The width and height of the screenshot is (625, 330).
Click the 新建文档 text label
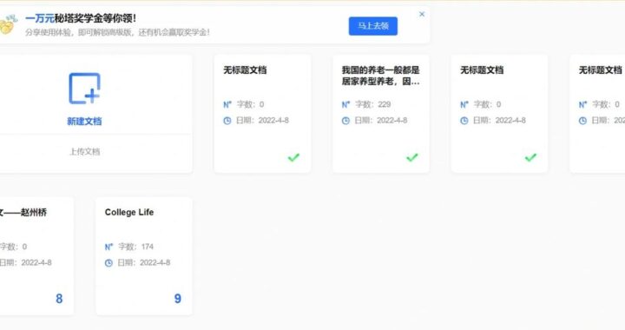tap(84, 122)
